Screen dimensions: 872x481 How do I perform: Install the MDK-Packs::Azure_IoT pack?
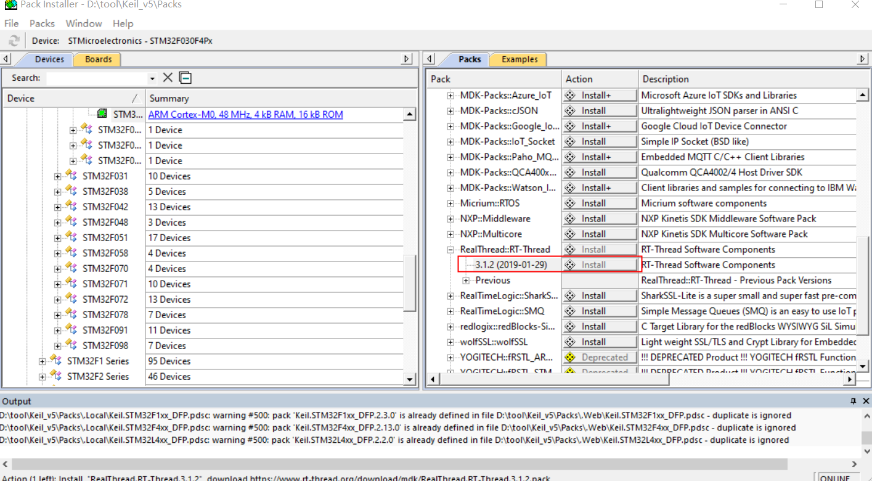click(x=600, y=96)
